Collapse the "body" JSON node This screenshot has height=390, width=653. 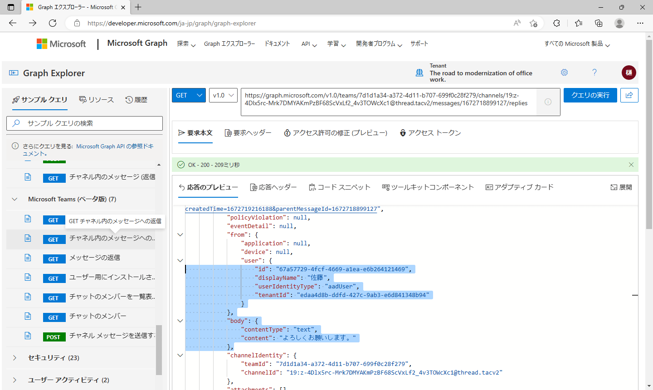(x=180, y=321)
